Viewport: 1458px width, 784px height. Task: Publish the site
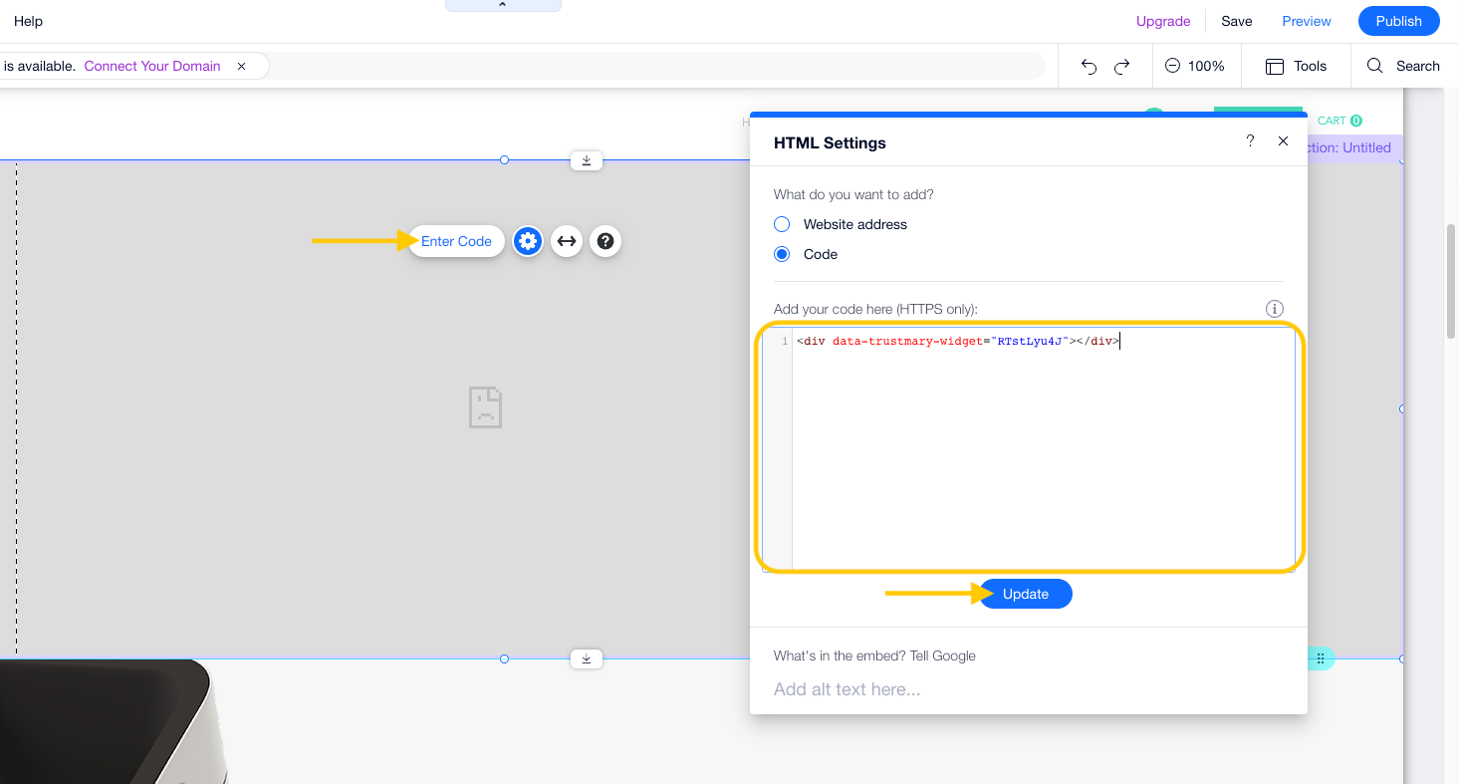[x=1399, y=21]
